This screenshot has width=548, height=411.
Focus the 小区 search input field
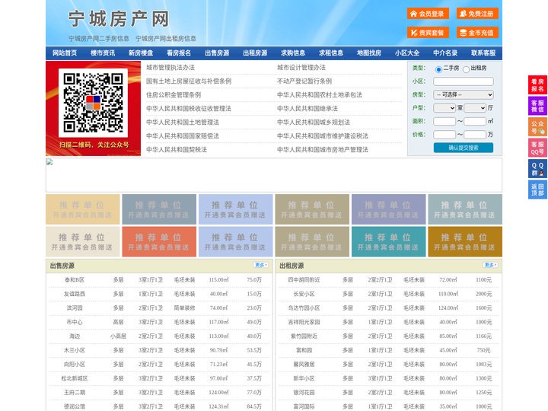(x=464, y=81)
